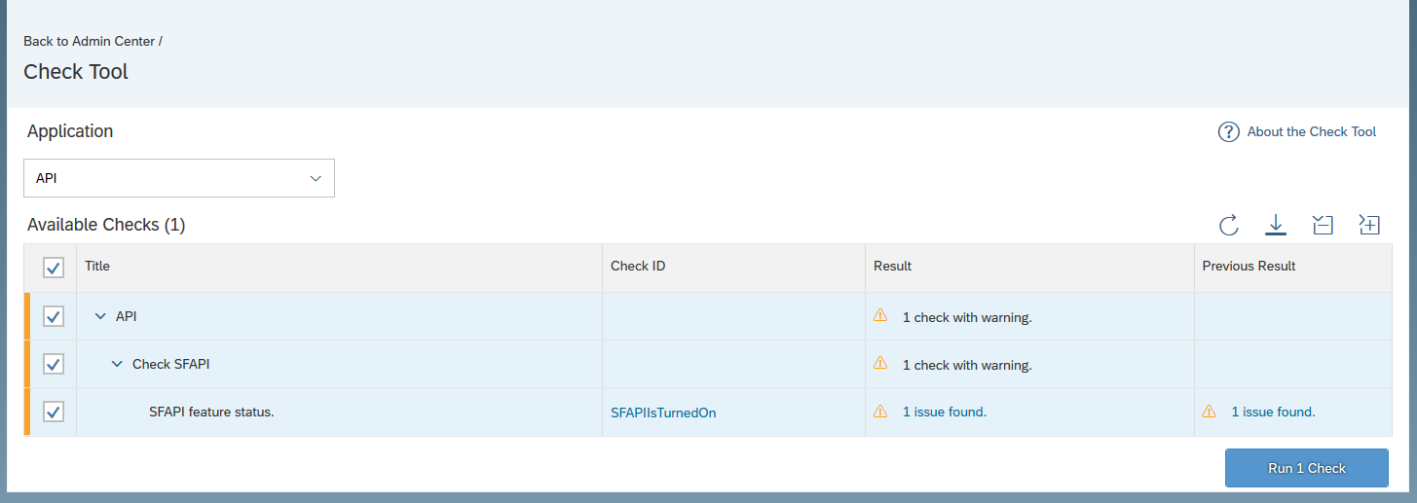This screenshot has width=1417, height=503.
Task: Collapse the API tree node chevron
Action: point(100,316)
